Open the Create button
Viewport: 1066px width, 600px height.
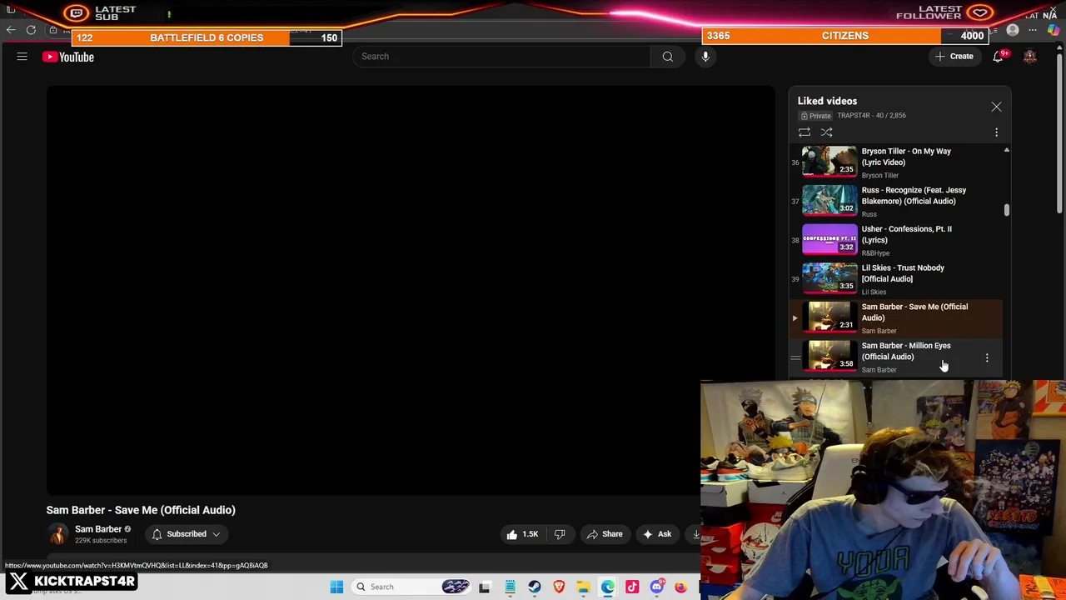(x=954, y=57)
